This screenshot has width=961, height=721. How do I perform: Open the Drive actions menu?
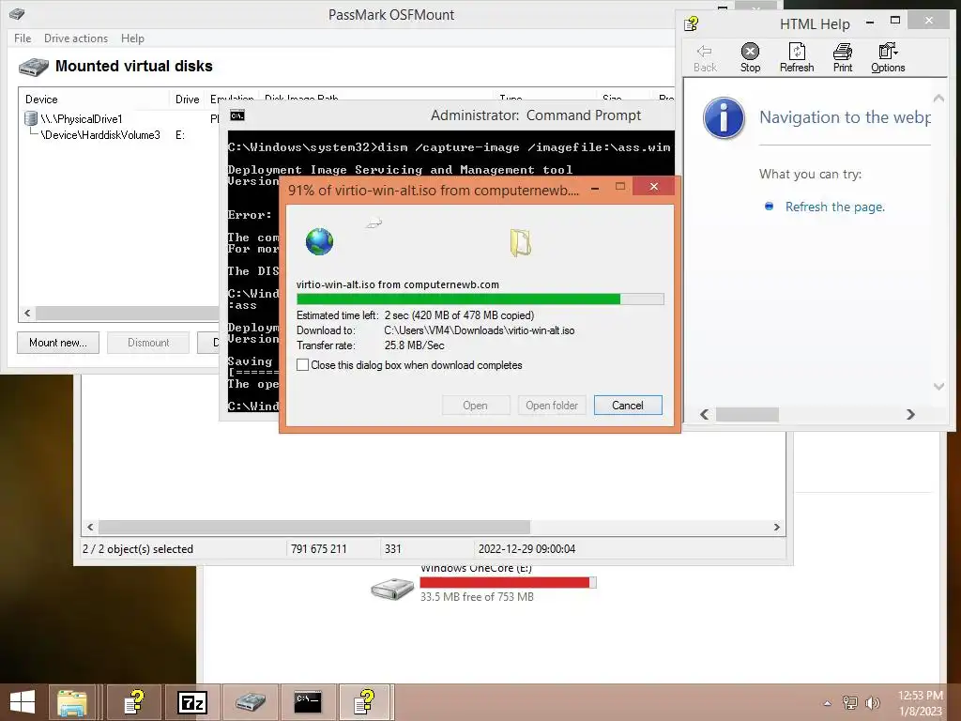pyautogui.click(x=76, y=38)
